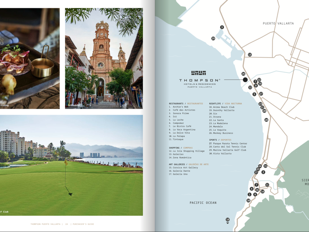The width and height of the screenshot is (309, 232).
Task: Click map marker 3 near the marina
Action: tap(222, 27)
